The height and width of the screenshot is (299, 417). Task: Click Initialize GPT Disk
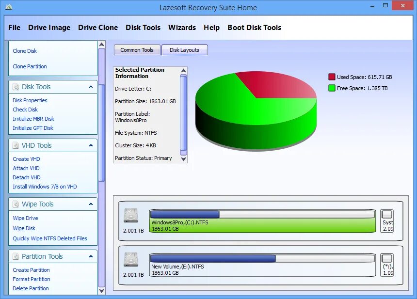tap(33, 128)
